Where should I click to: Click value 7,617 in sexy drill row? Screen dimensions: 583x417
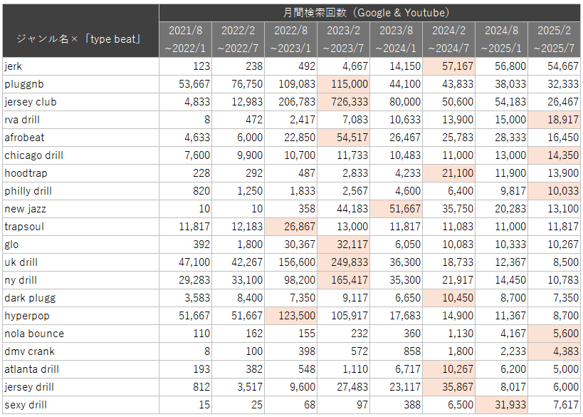tap(555, 405)
